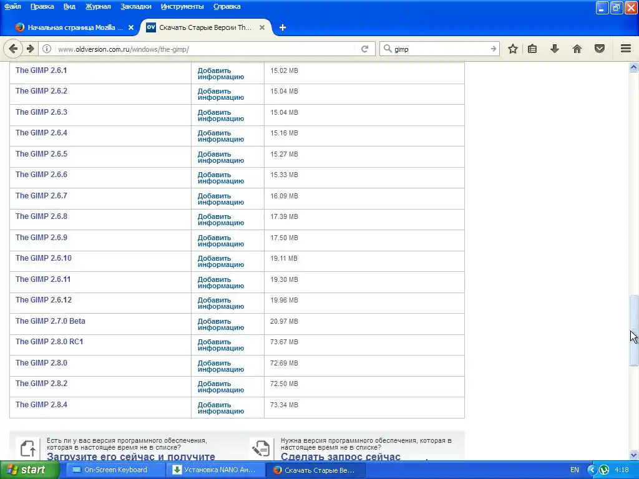The image size is (639, 479).
Task: Open The GIMP 2.6.12 link
Action: pos(44,300)
